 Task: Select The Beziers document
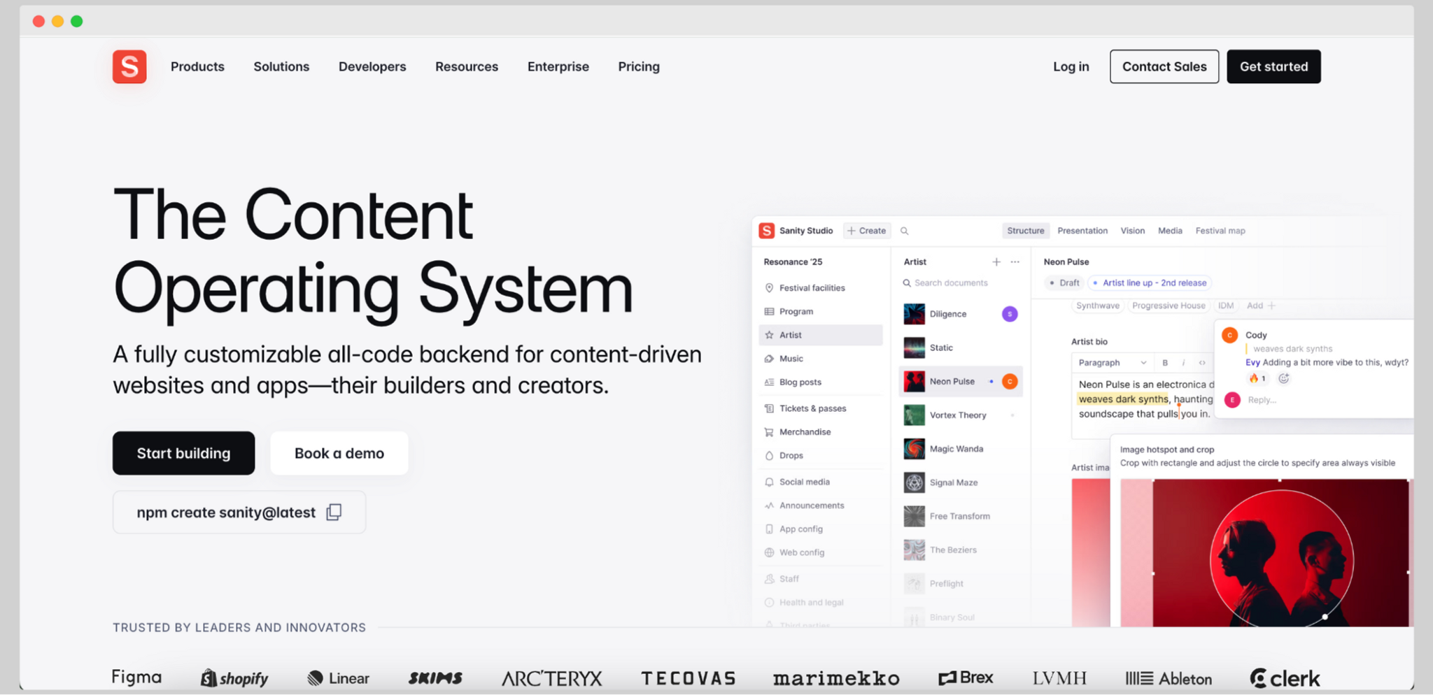pos(960,550)
